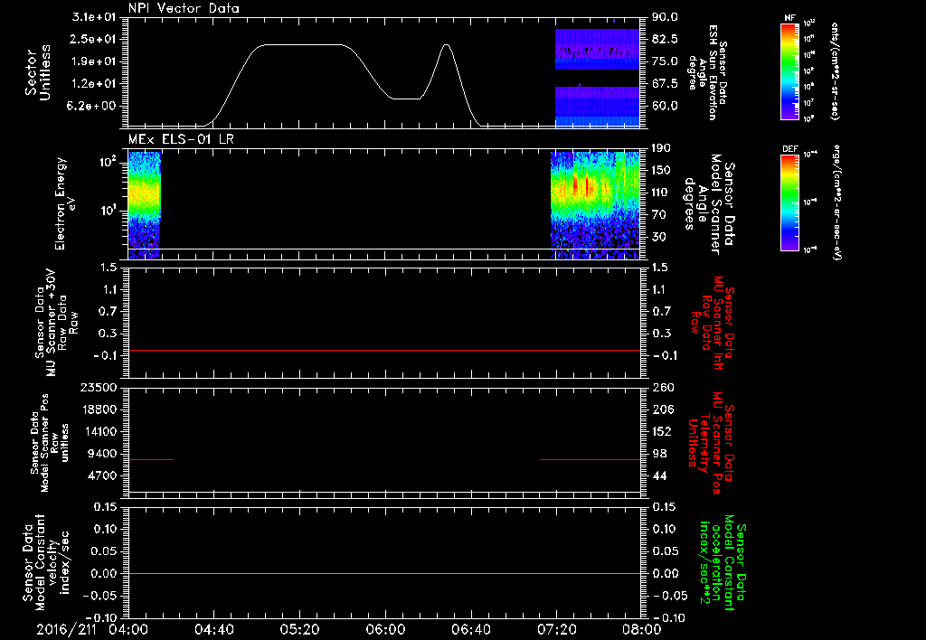This screenshot has height=640, width=926.
Task: Click the '206' Scanner Pos Telemetry tick
Action: (x=662, y=409)
